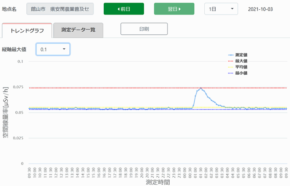Click the 0.1 y-axis top label
The width and height of the screenshot is (290, 186).
(x=20, y=62)
